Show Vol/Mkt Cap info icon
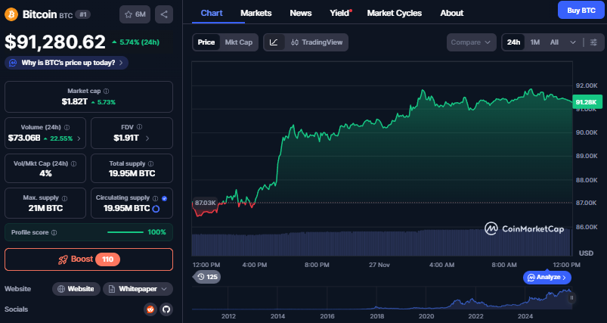The height and width of the screenshot is (323, 607). click(x=73, y=163)
